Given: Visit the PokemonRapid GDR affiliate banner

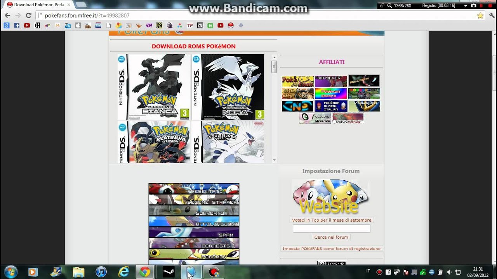Looking at the screenshot, I should pos(364,106).
